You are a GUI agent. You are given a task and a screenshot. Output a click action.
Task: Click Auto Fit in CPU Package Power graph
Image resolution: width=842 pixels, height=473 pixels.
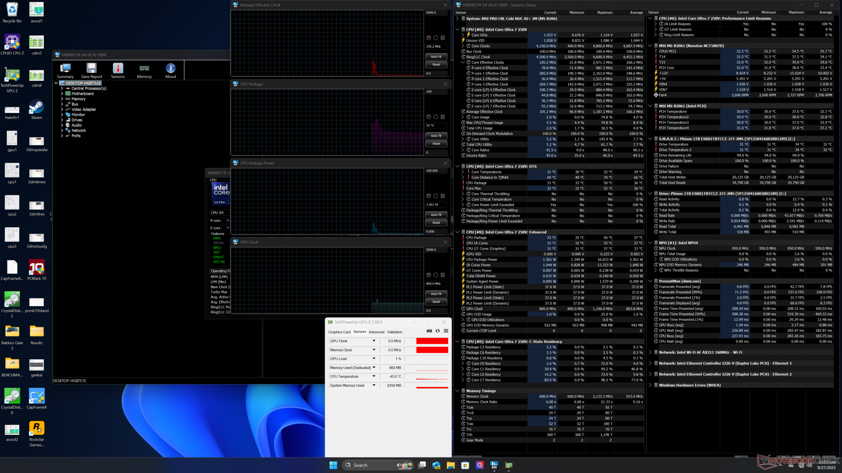point(436,215)
